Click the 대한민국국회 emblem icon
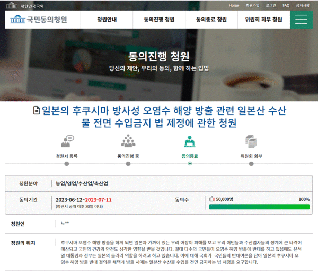Screen dimensions: 318x275 pyautogui.click(x=11, y=6)
